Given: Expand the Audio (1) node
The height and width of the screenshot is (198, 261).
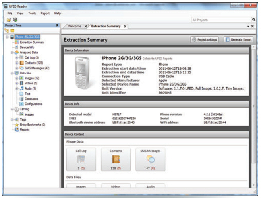Looking at the screenshot, I should 17,88.
